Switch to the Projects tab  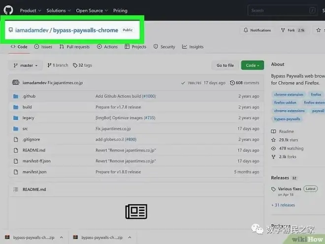[x=135, y=47]
